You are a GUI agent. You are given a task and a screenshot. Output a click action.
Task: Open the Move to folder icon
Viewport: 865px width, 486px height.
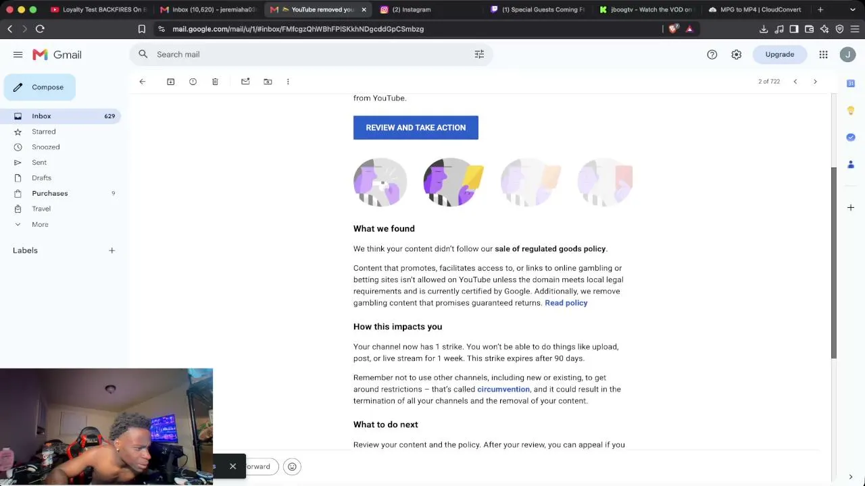point(268,82)
